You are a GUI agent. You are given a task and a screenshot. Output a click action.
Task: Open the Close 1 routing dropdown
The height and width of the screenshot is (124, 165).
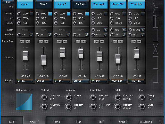point(25,81)
